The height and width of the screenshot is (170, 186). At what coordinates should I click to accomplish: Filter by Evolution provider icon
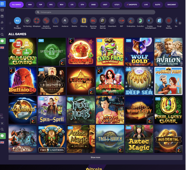(x=141, y=21)
